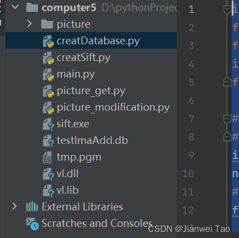Select picture_modification.py in the project tree

113,107
